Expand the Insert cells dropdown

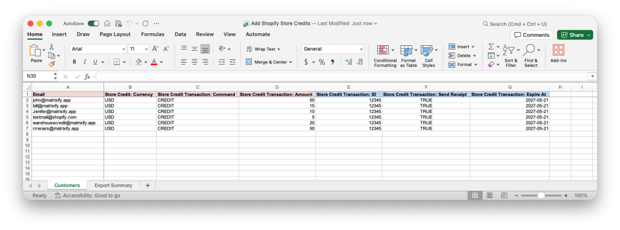click(x=473, y=46)
